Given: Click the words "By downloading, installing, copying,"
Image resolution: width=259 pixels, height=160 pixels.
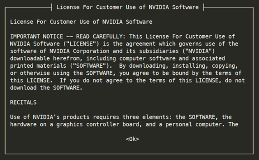Looking at the screenshot, I should [178, 66].
